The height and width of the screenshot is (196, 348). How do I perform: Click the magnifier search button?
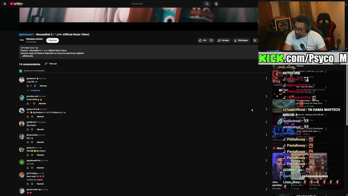[207, 4]
